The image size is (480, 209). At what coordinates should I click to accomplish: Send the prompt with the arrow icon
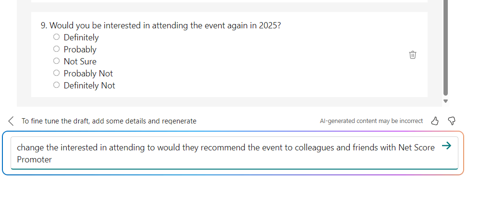[446, 147]
